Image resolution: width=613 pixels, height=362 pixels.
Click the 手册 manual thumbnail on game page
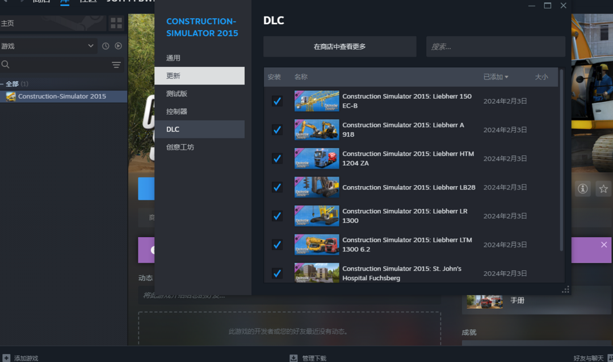[x=485, y=301]
